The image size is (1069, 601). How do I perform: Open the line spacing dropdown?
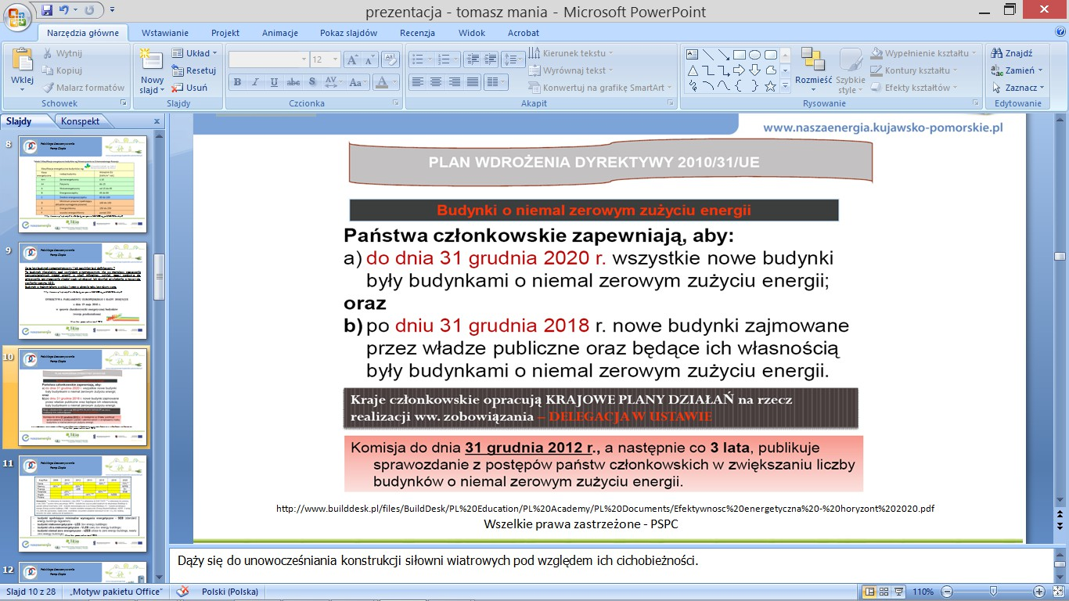point(513,59)
